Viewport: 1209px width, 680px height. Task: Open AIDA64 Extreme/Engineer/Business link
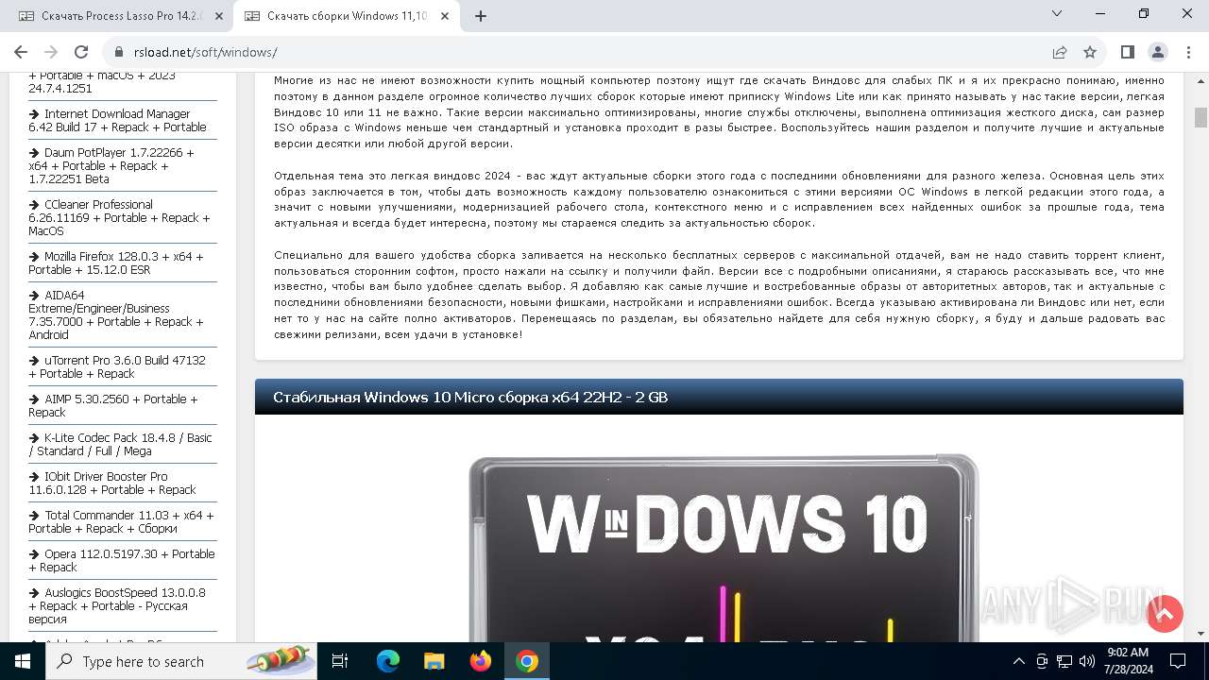point(115,314)
